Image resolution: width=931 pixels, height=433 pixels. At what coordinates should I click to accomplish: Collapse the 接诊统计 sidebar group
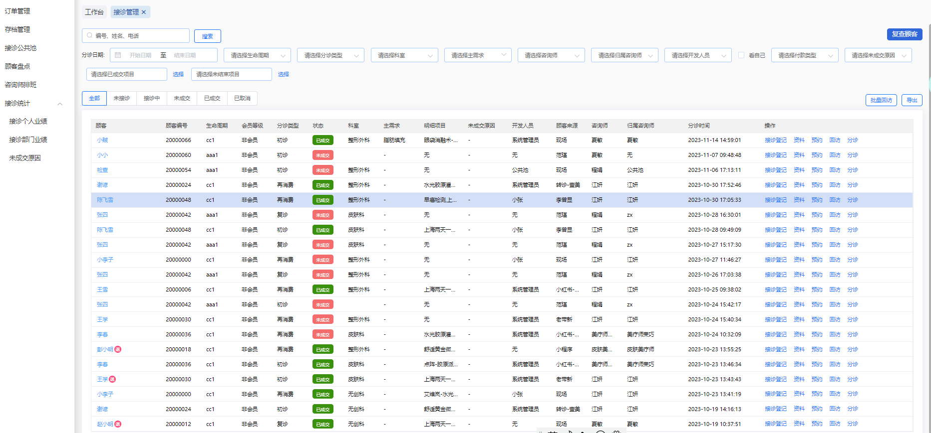pyautogui.click(x=60, y=104)
